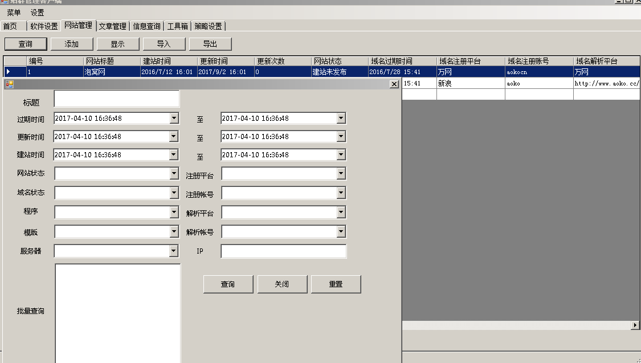The width and height of the screenshot is (641, 363).
Task: Open the 网站状态 dropdown
Action: (174, 173)
